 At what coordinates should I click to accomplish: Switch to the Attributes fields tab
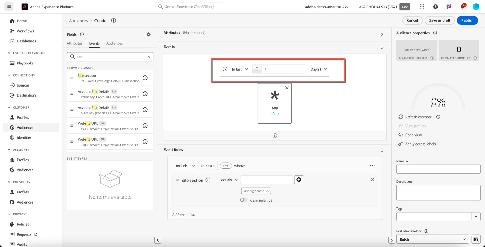coord(75,43)
